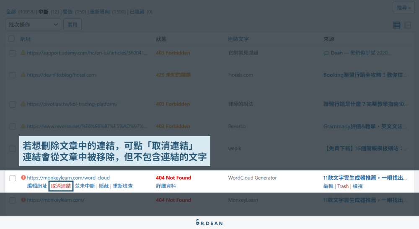The width and height of the screenshot is (419, 229).
Task: Tick checkbox for reverso.net row
Action: [13, 126]
